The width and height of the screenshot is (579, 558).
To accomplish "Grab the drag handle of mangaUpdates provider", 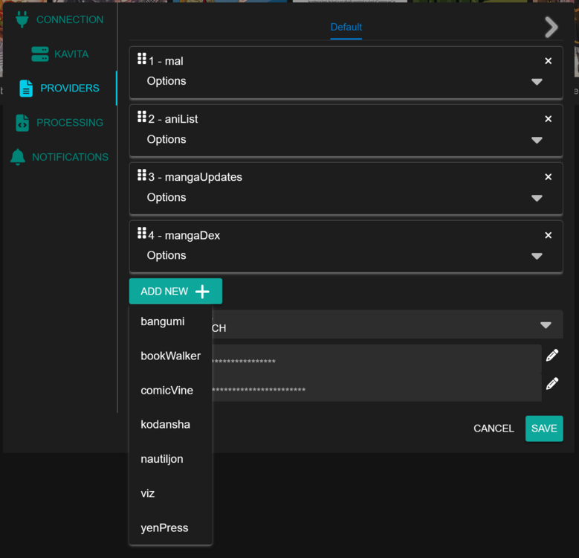I will click(x=142, y=175).
